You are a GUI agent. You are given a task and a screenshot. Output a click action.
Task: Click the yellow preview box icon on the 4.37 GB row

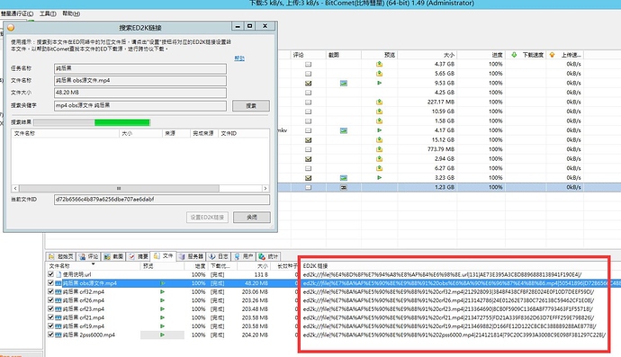380,64
